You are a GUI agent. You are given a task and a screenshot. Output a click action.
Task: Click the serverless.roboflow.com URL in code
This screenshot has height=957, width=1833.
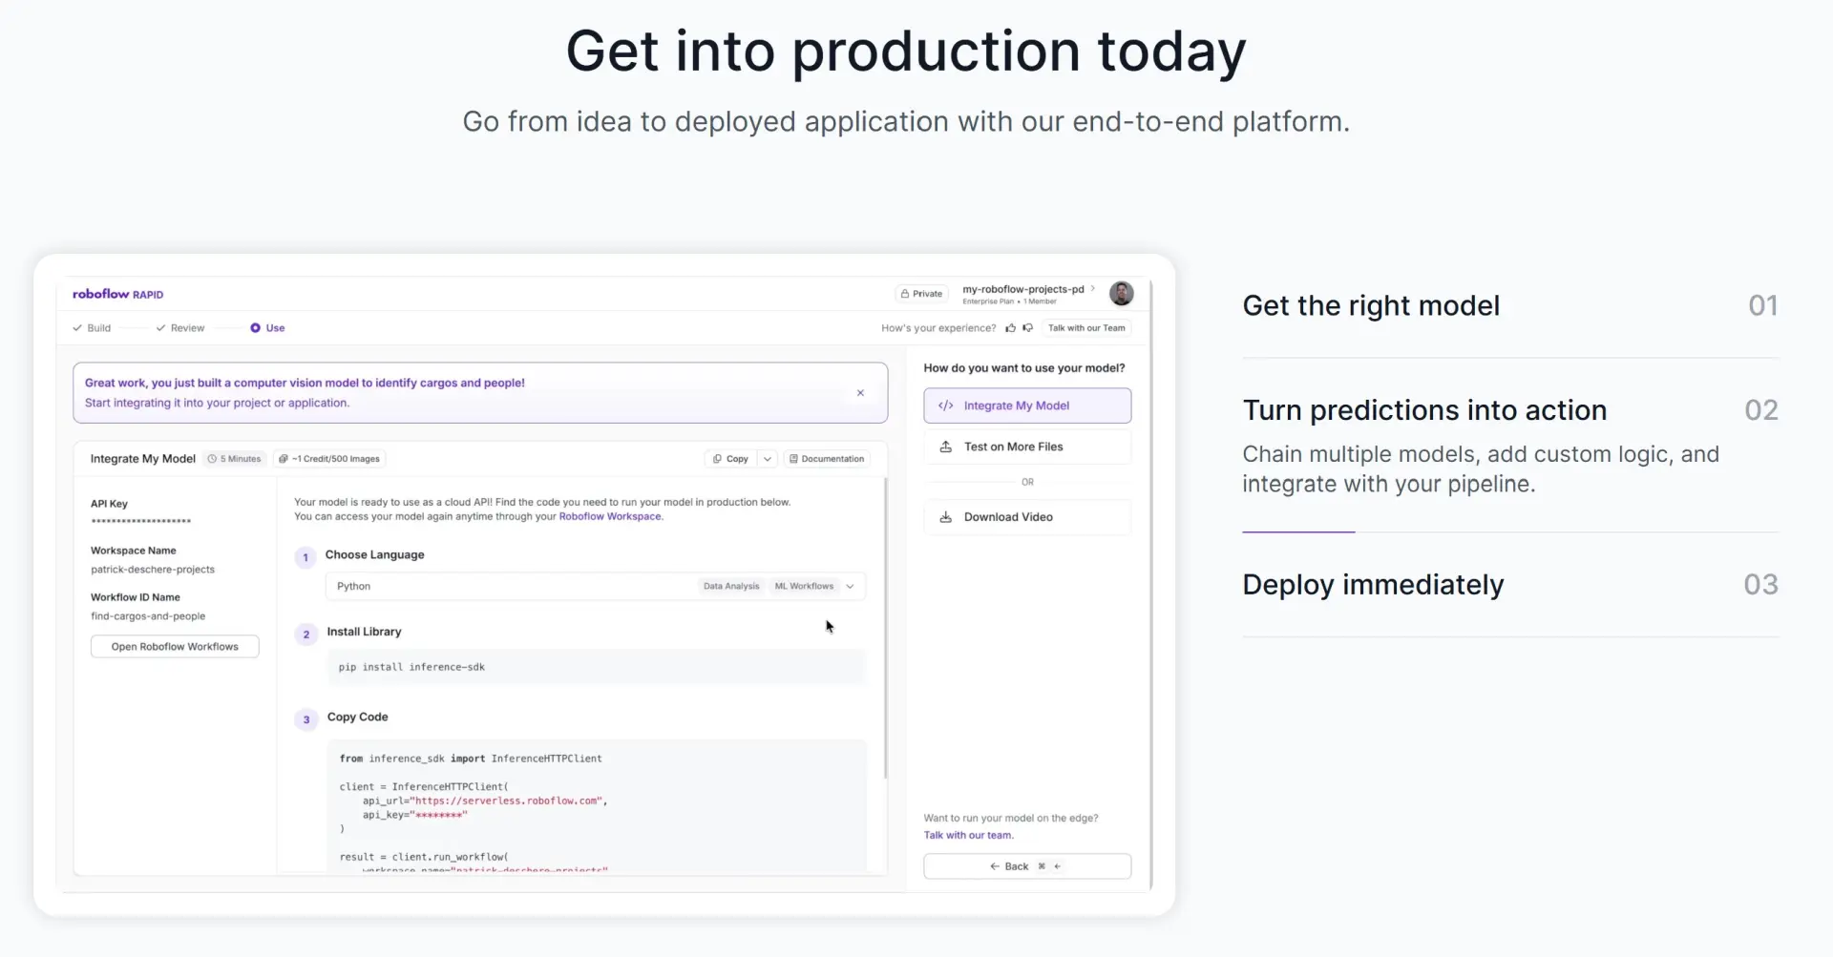[x=509, y=801]
